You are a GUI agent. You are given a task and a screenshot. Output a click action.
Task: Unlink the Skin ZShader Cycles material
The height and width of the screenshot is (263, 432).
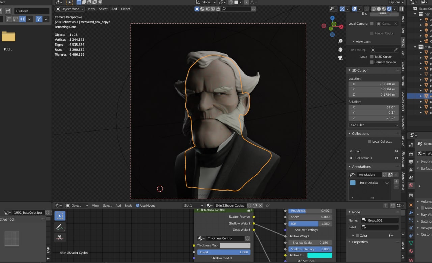tap(261, 205)
